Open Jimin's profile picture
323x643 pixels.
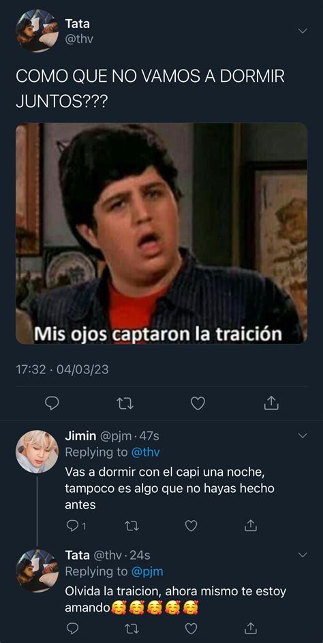37,451
